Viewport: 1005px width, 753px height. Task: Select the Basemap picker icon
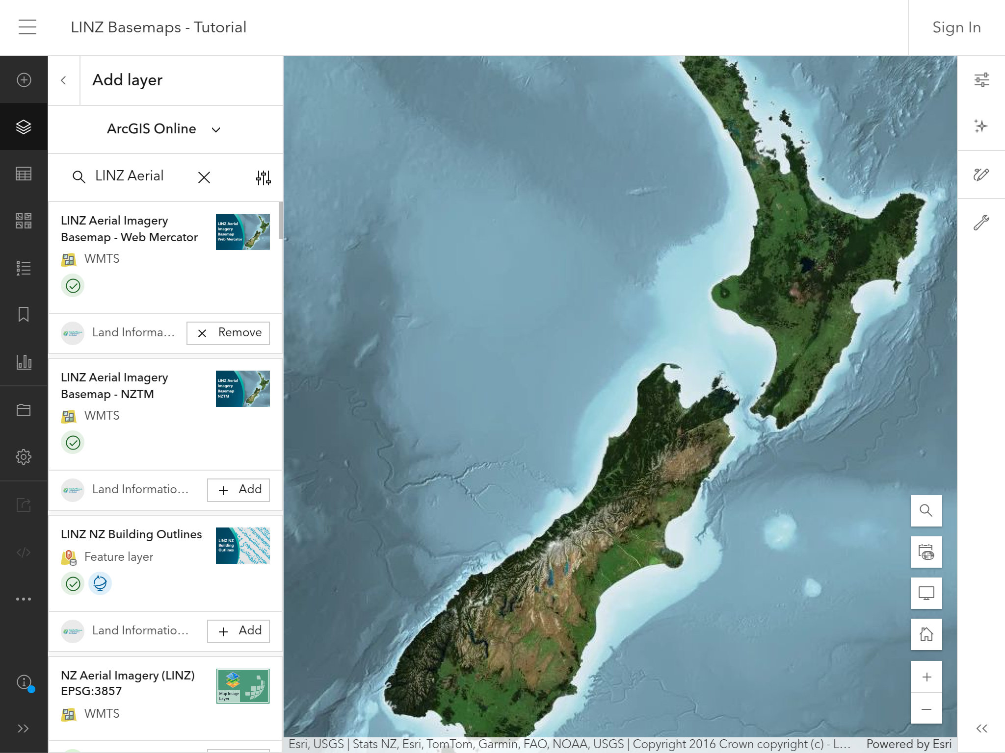[24, 222]
